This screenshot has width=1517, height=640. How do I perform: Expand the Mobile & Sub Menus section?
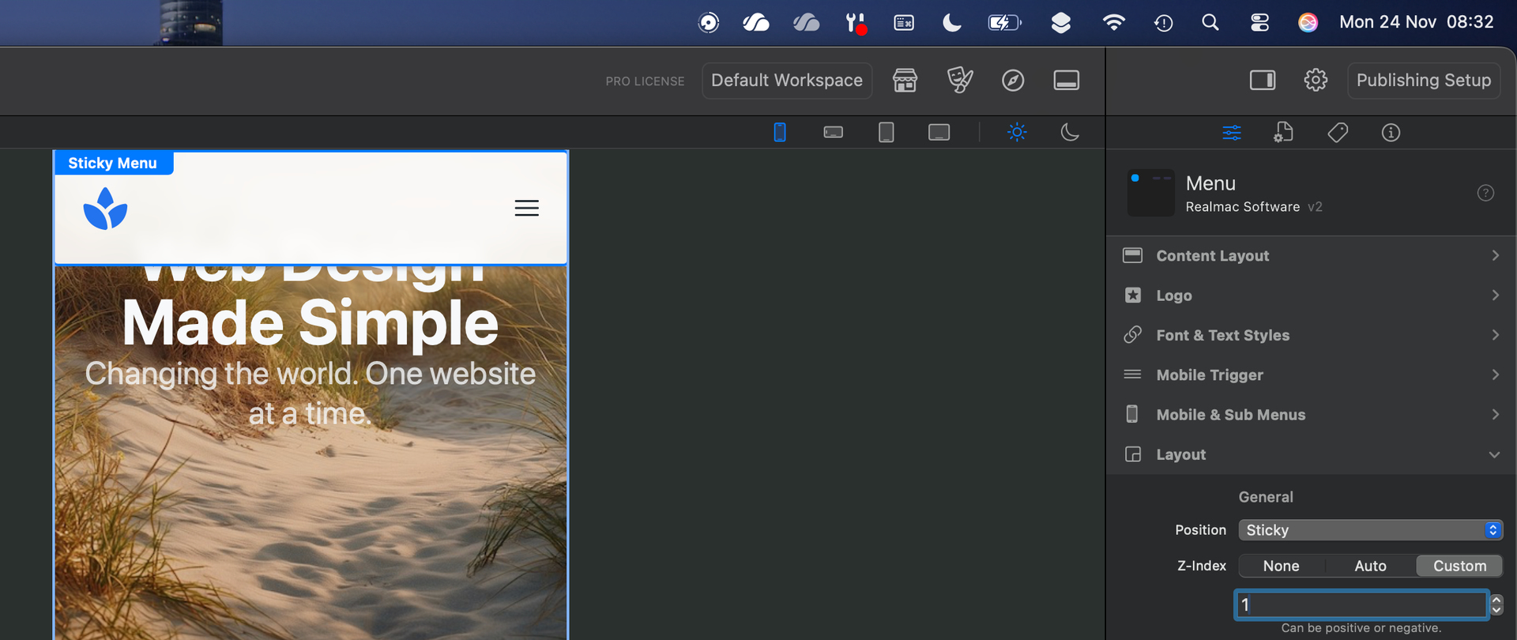point(1311,415)
